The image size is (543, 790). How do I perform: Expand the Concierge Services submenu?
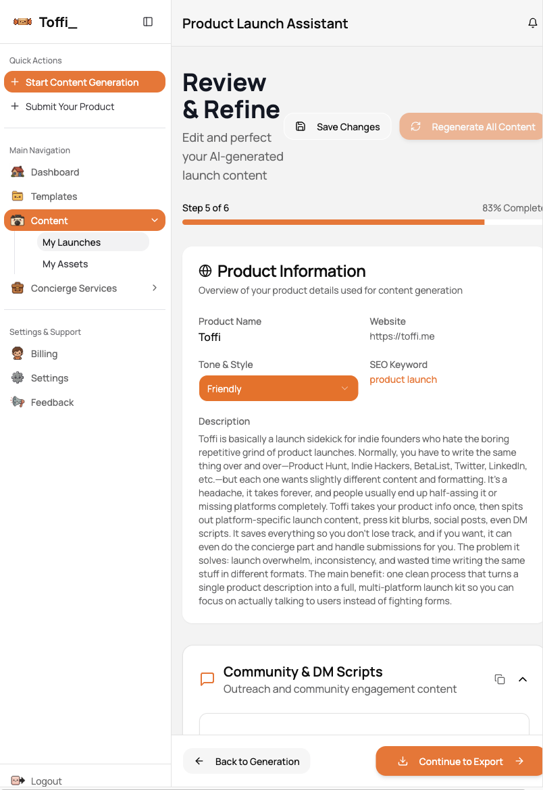pos(155,288)
